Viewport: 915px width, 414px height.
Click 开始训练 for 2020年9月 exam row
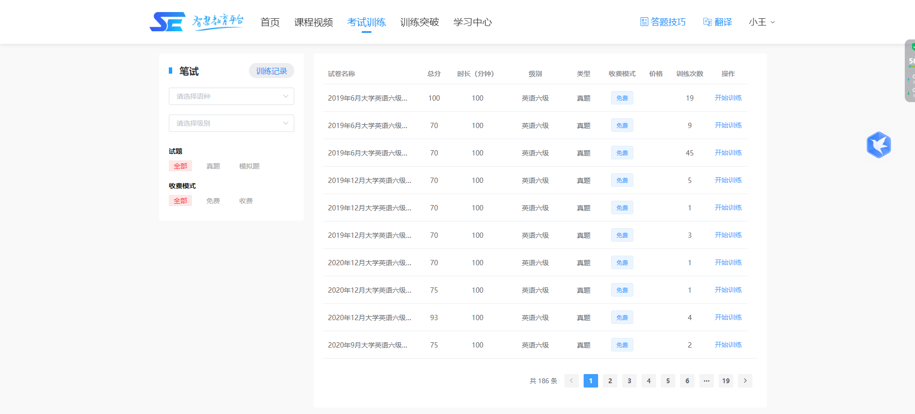(x=728, y=345)
